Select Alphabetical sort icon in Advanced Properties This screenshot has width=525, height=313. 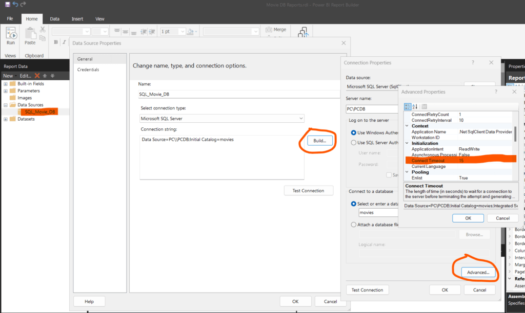(x=415, y=106)
